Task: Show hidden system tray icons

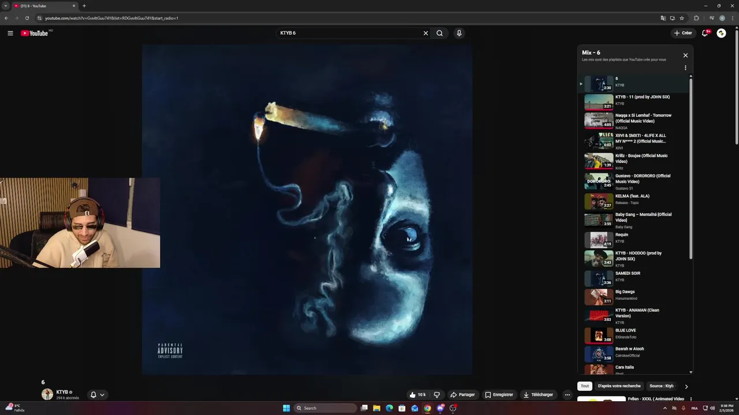Action: pyautogui.click(x=665, y=408)
